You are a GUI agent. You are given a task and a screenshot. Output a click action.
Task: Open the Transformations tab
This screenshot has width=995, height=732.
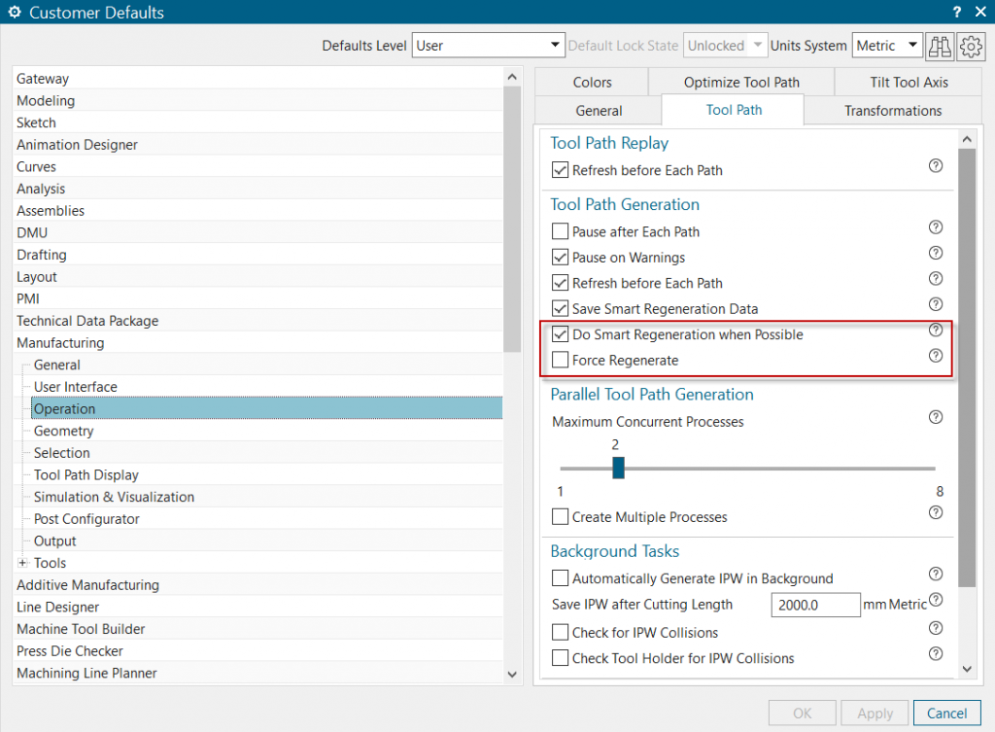click(x=892, y=111)
